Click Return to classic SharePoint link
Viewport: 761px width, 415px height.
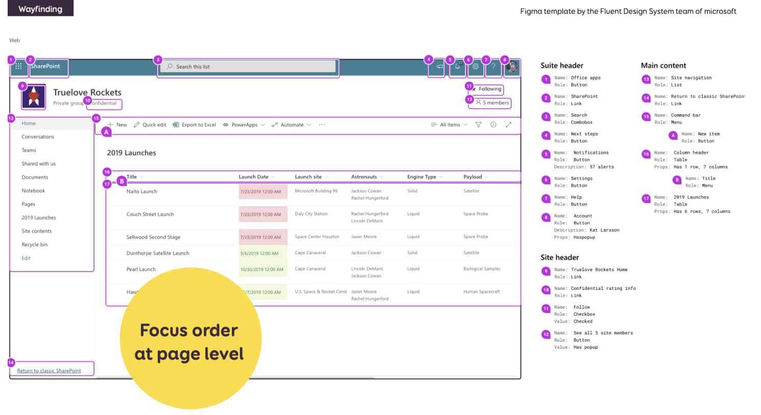click(49, 371)
